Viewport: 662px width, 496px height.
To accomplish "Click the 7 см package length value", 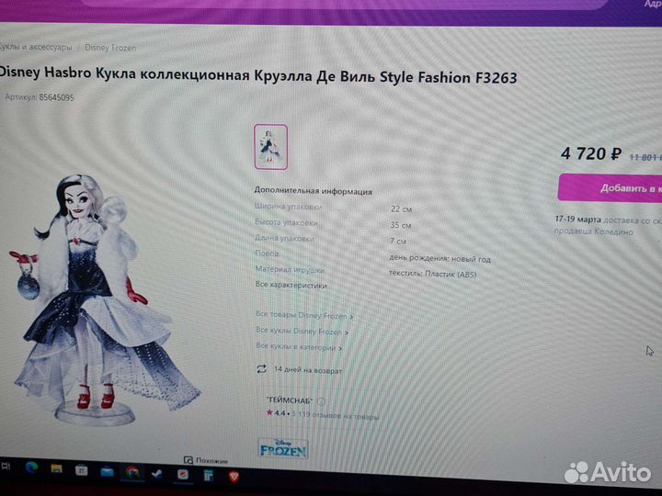I will click(x=398, y=241).
